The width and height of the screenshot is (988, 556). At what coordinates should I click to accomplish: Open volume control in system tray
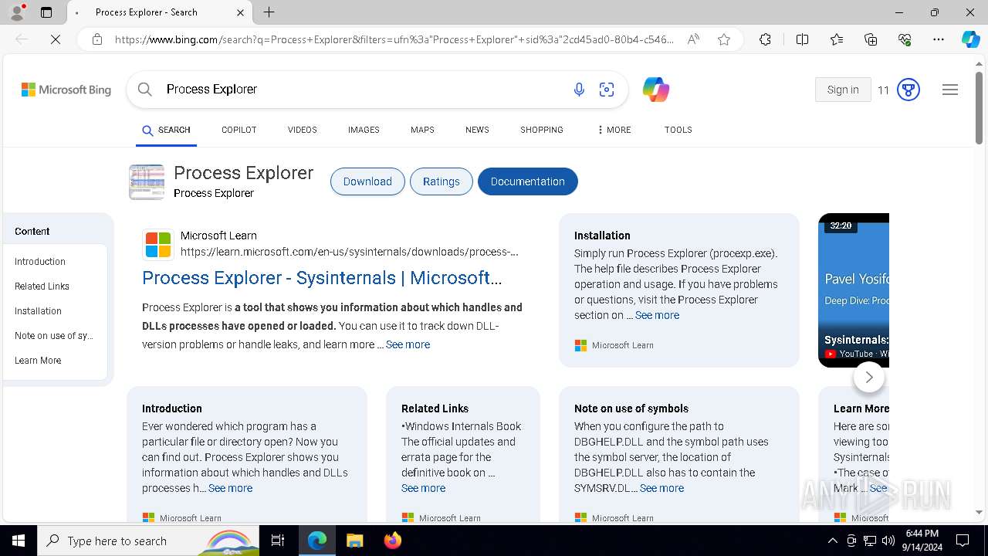tap(888, 541)
